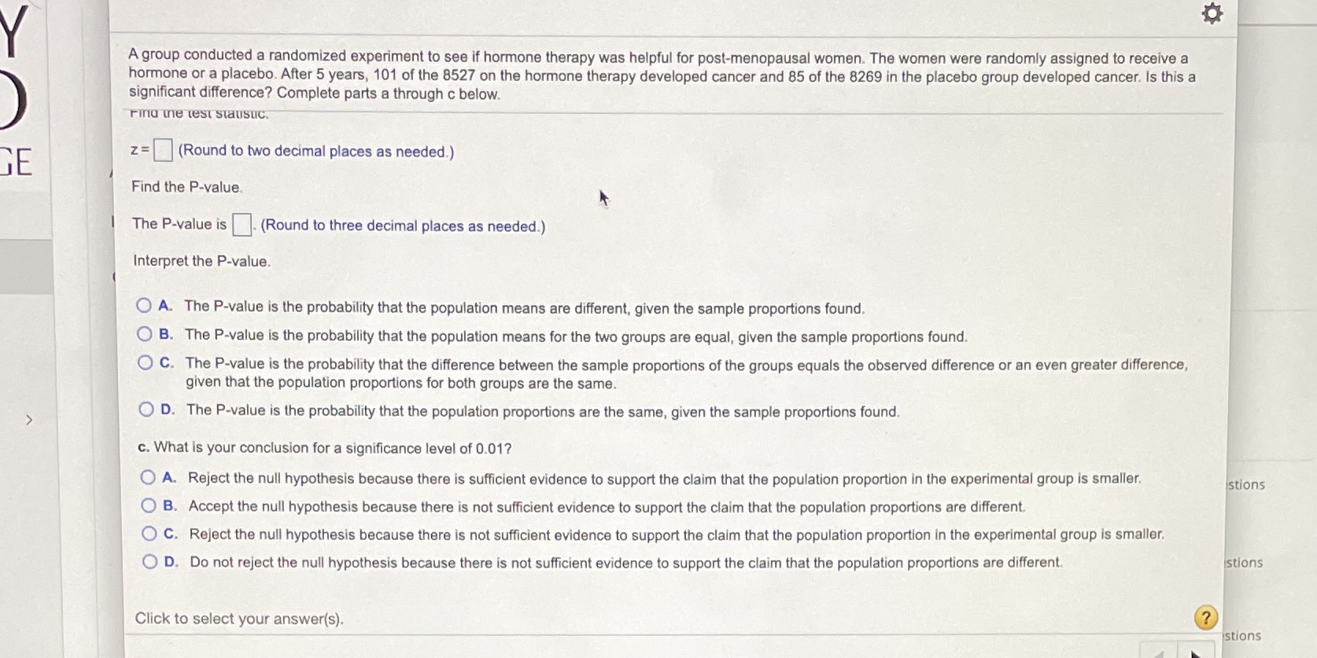This screenshot has height=658, width=1317.
Task: Click the P-value answer box
Action: point(242,223)
